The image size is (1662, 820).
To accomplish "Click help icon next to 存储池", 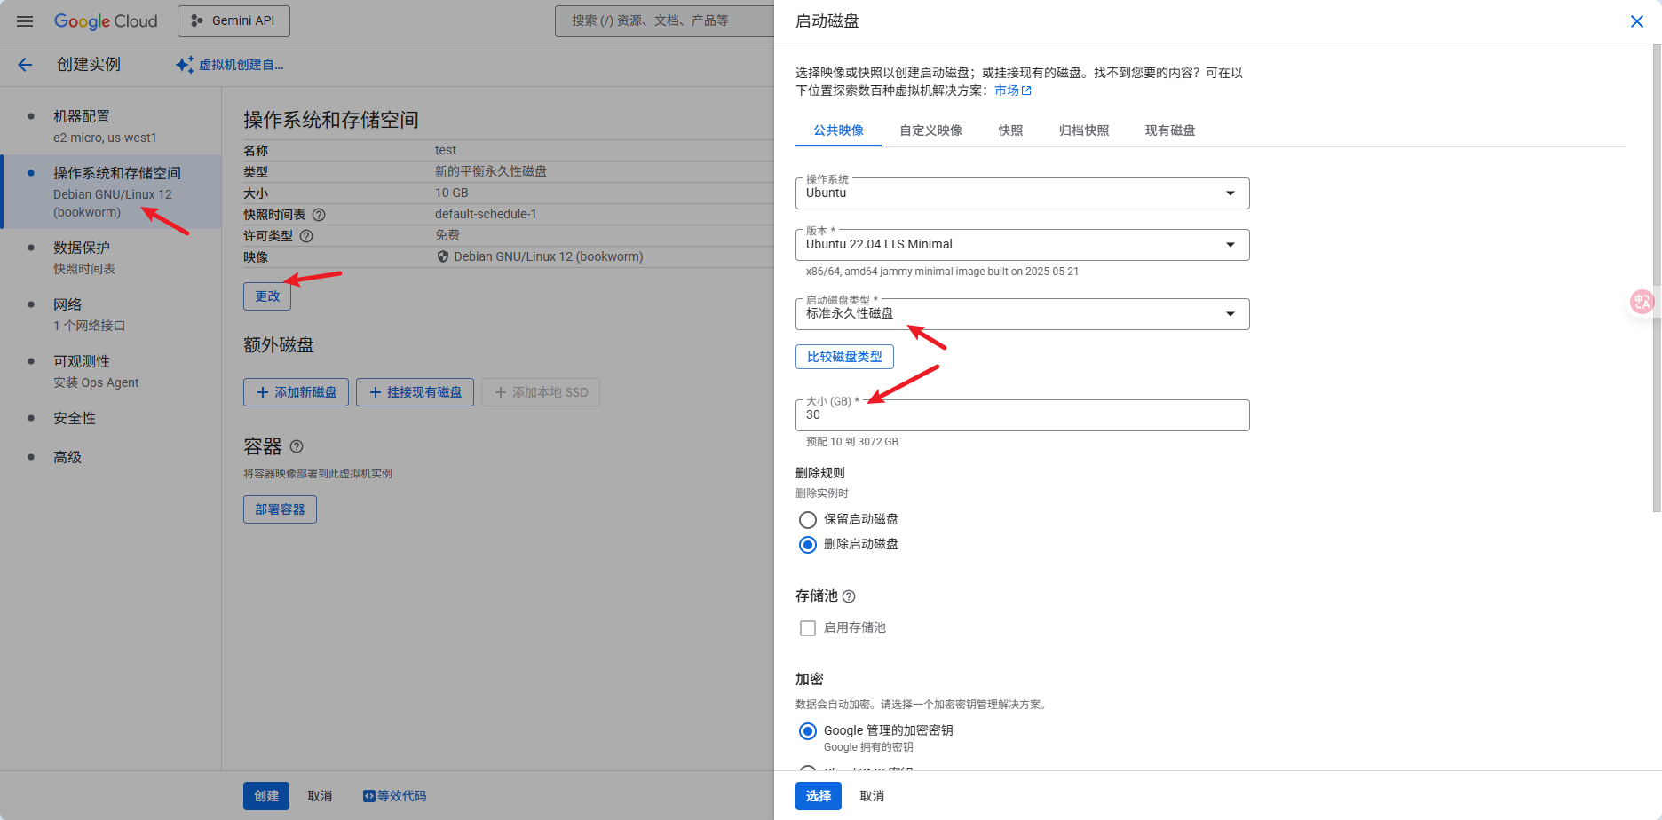I will pyautogui.click(x=849, y=596).
